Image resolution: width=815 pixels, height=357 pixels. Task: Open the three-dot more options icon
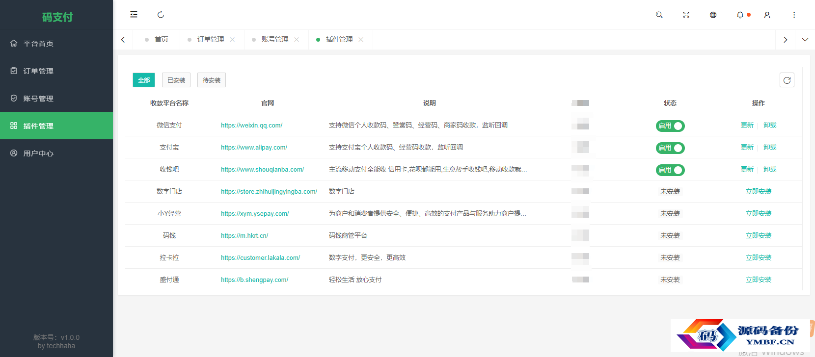pos(794,15)
